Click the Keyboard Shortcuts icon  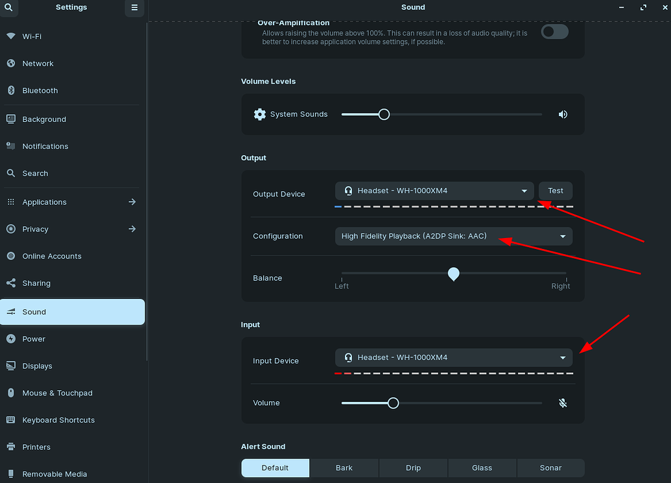click(x=11, y=419)
